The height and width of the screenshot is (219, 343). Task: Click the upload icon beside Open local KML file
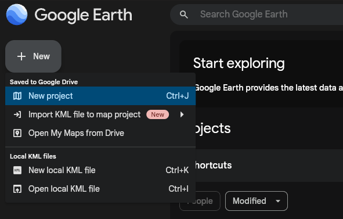pyautogui.click(x=17, y=189)
